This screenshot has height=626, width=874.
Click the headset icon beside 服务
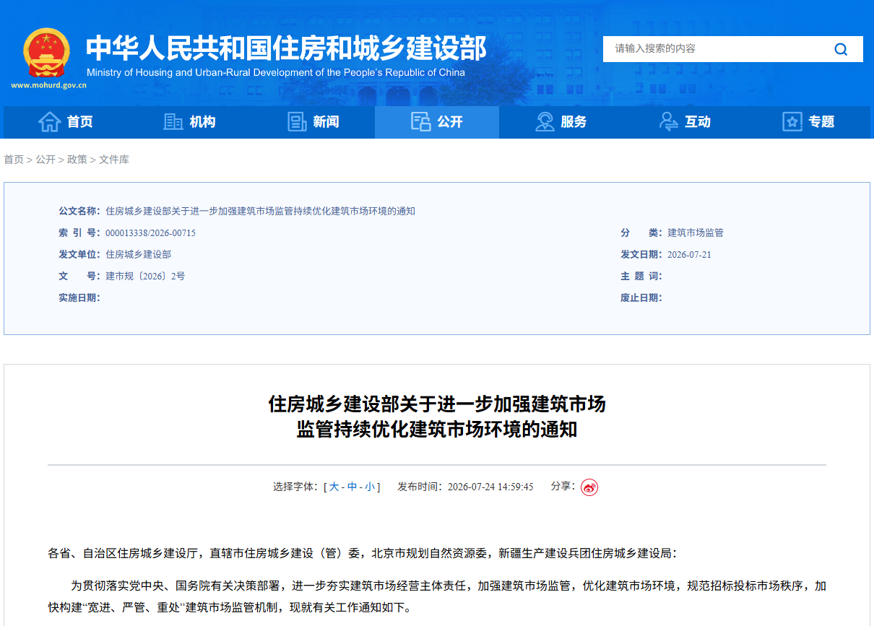pyautogui.click(x=545, y=122)
